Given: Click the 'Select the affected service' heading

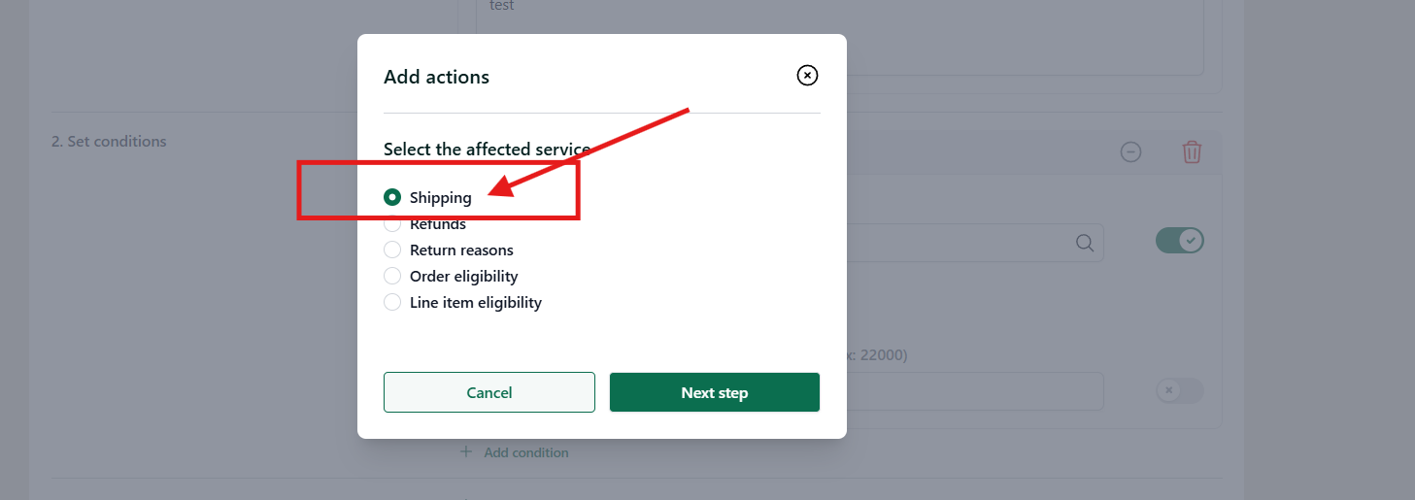Looking at the screenshot, I should coord(487,150).
